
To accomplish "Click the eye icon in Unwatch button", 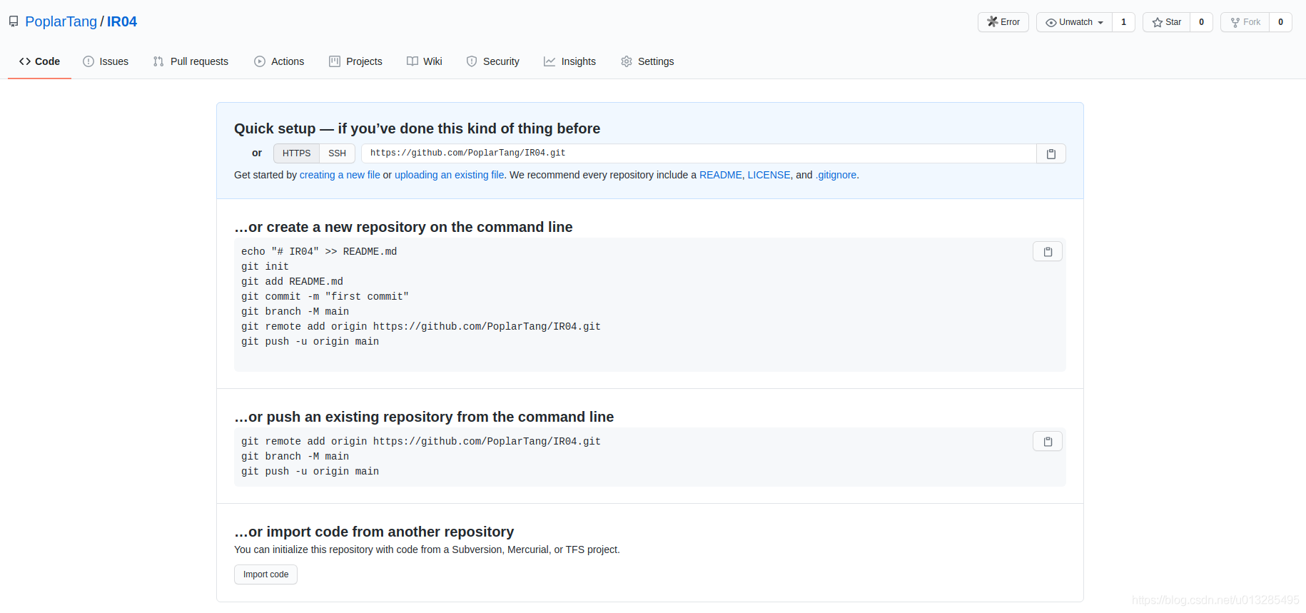I will [x=1051, y=22].
